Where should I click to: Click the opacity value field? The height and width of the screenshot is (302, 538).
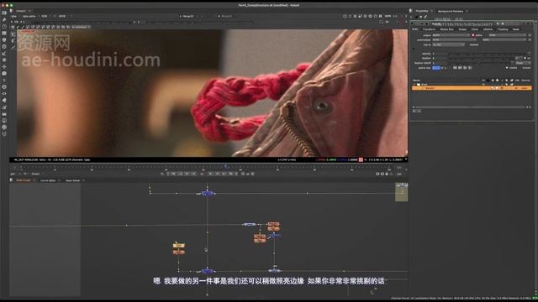click(x=440, y=54)
